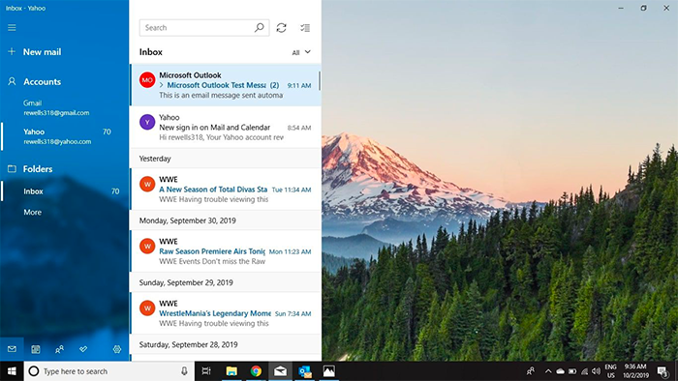Open Task View on taskbar
The image size is (678, 381).
[206, 371]
